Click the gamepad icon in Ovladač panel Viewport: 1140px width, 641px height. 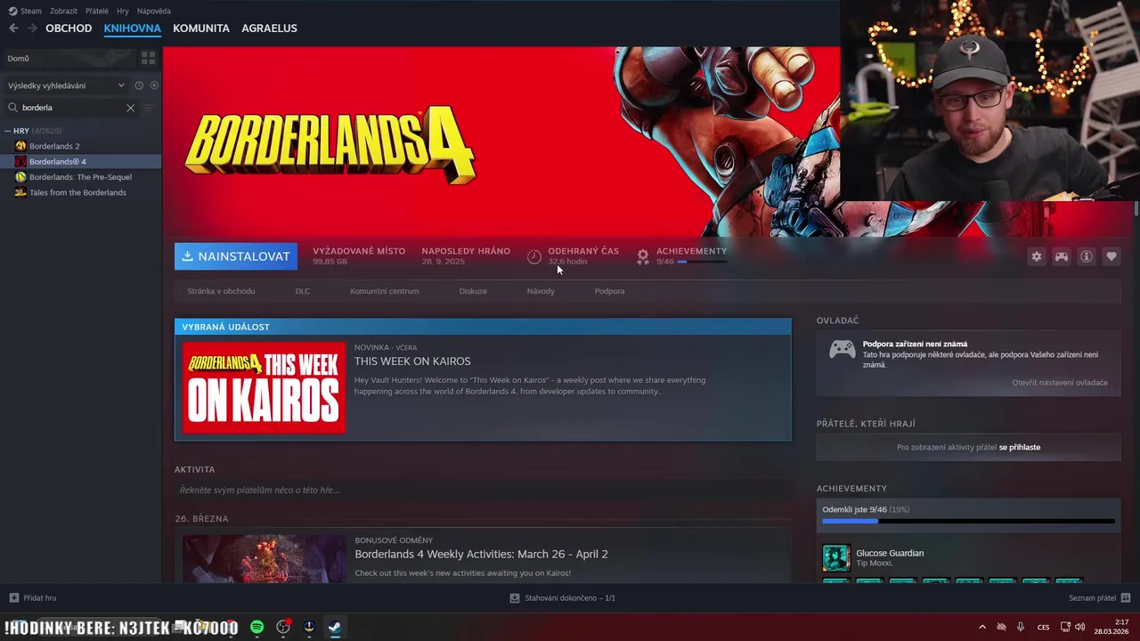(842, 349)
